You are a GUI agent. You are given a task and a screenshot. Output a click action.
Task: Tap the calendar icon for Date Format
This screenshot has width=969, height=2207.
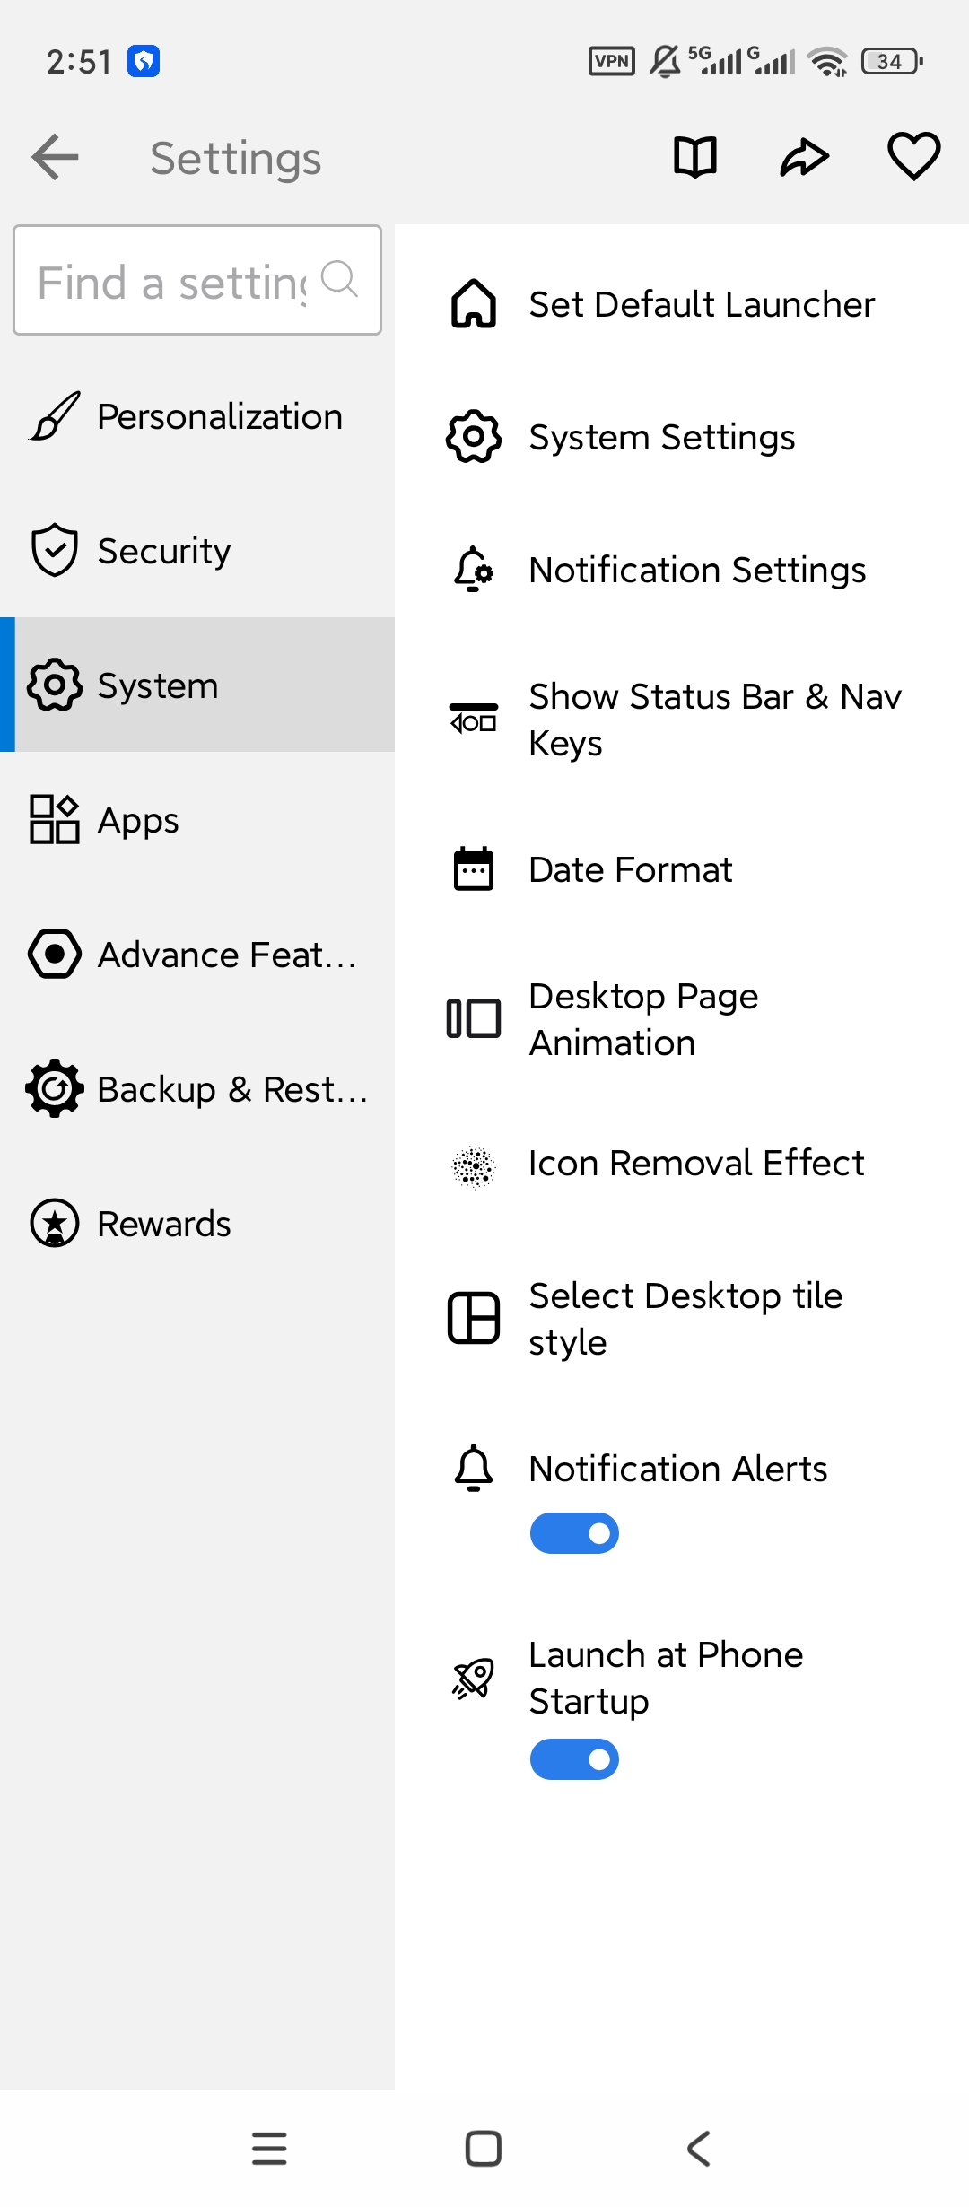[474, 868]
